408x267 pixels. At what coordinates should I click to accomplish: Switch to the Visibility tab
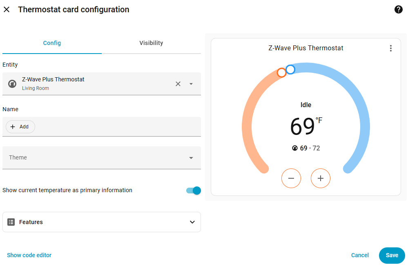click(151, 43)
